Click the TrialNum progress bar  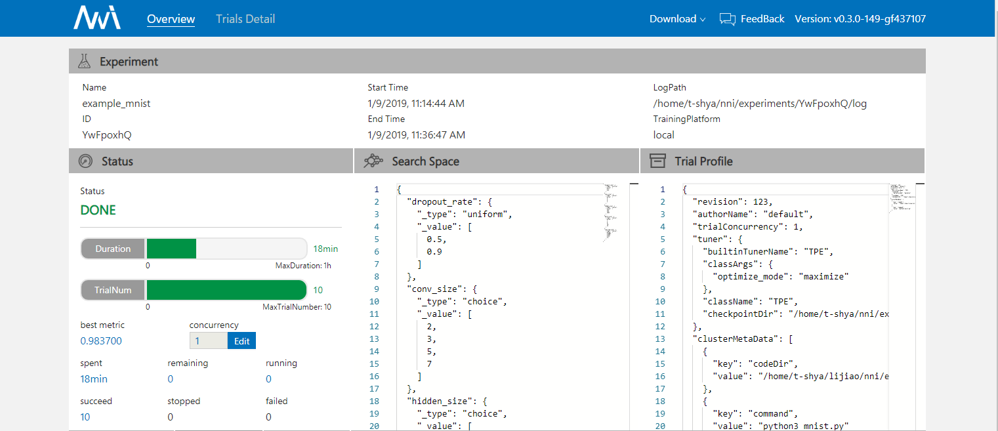(x=226, y=290)
